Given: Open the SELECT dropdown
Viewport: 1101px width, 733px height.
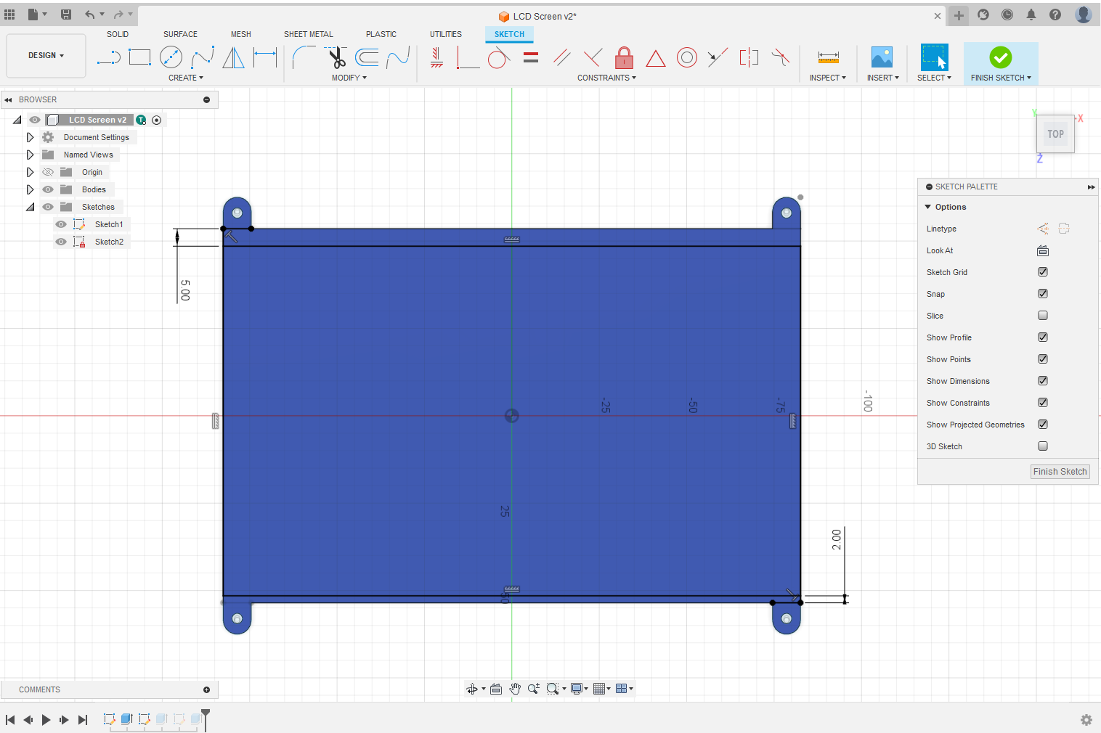Looking at the screenshot, I should [935, 78].
